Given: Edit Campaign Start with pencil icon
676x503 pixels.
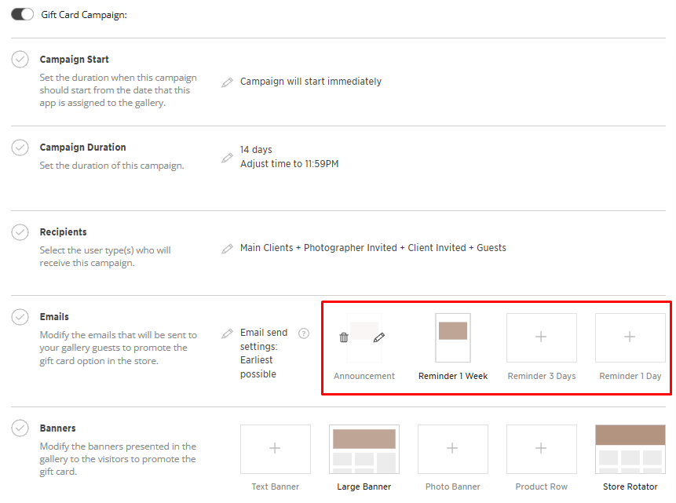Looking at the screenshot, I should [x=227, y=82].
